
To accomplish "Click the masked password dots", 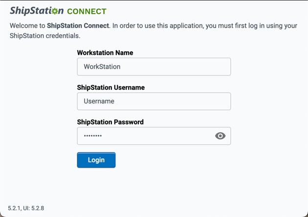I will (93, 136).
